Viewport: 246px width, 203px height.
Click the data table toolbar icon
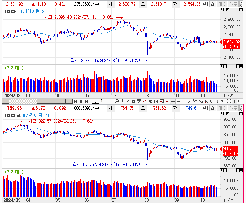click(x=156, y=101)
